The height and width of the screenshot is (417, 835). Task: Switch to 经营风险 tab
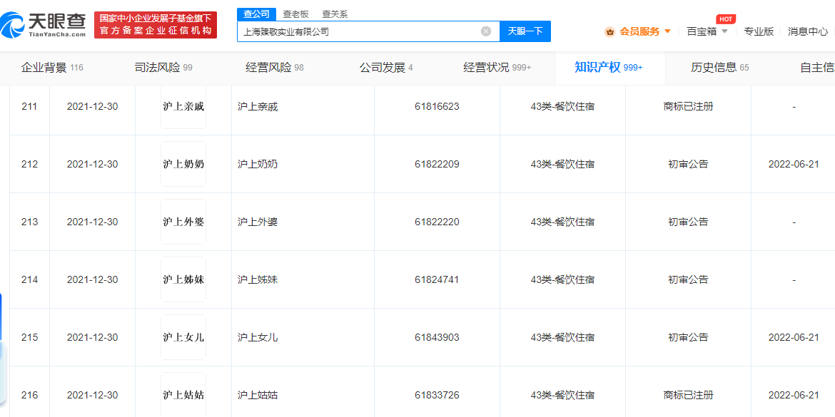tap(275, 68)
